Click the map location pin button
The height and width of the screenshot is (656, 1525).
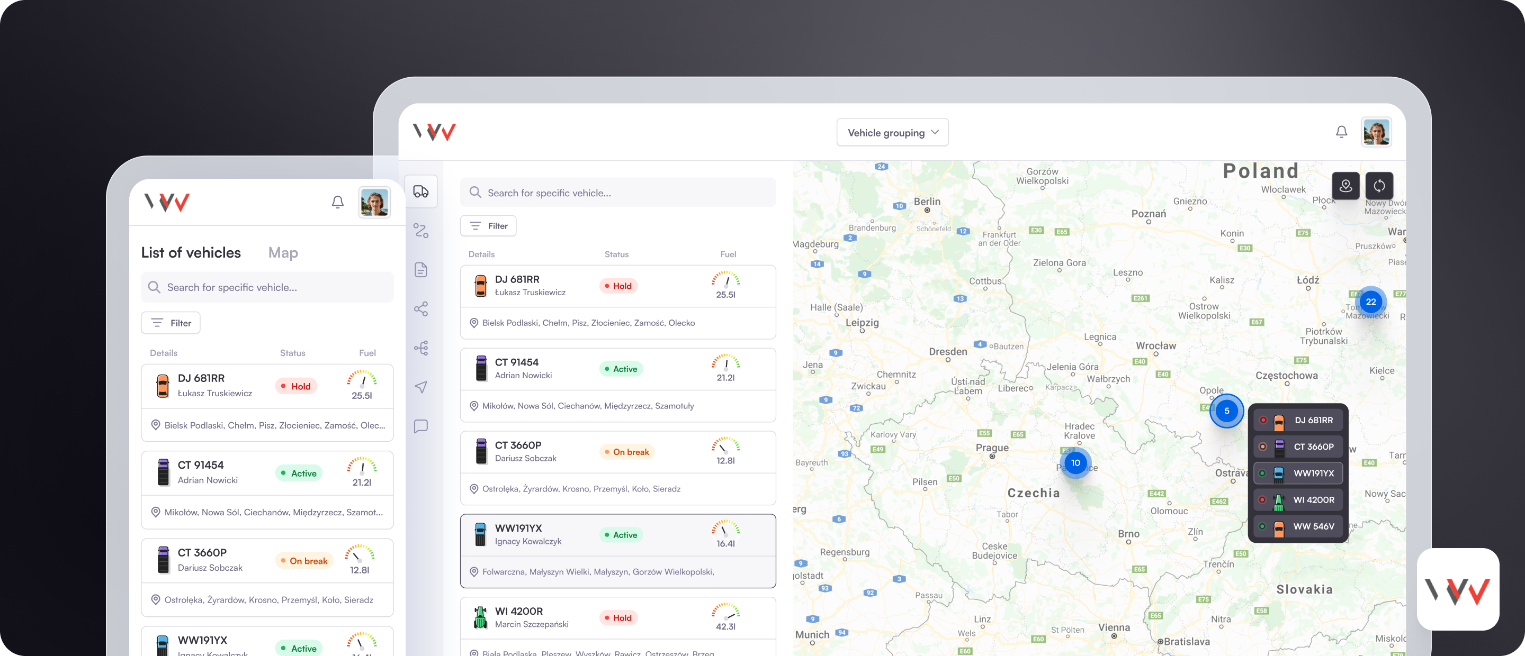click(1345, 186)
